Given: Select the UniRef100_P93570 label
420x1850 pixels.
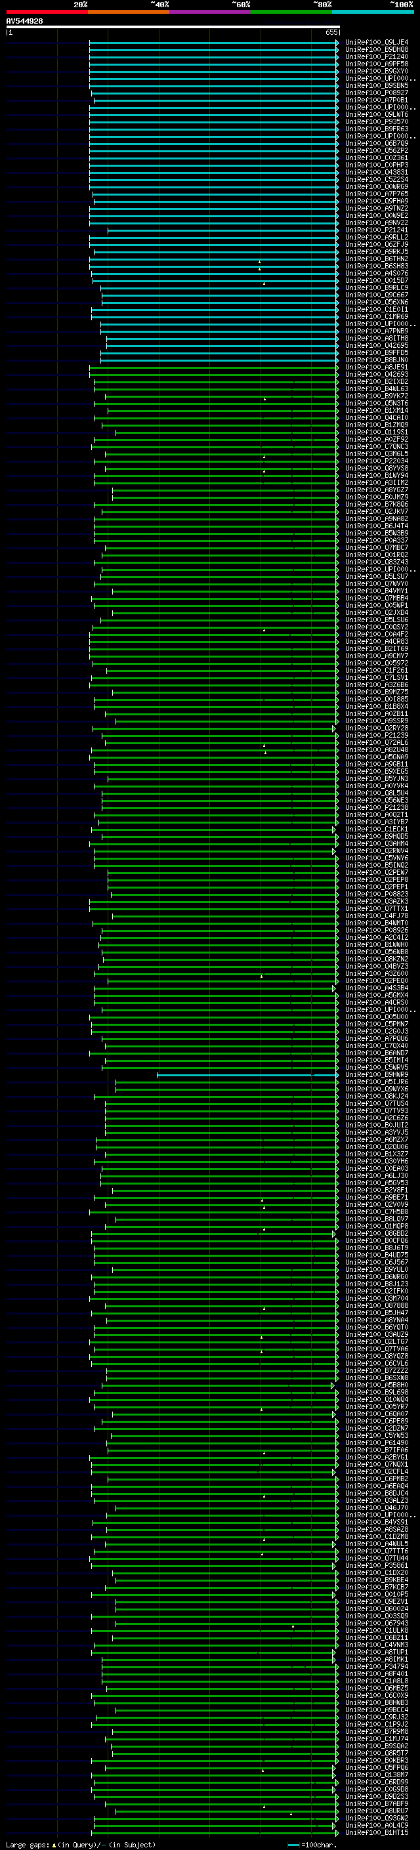Looking at the screenshot, I should 377,122.
